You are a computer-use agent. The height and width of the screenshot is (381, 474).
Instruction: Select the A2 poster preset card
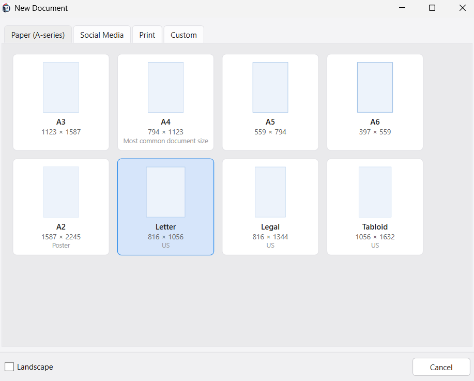(x=61, y=207)
